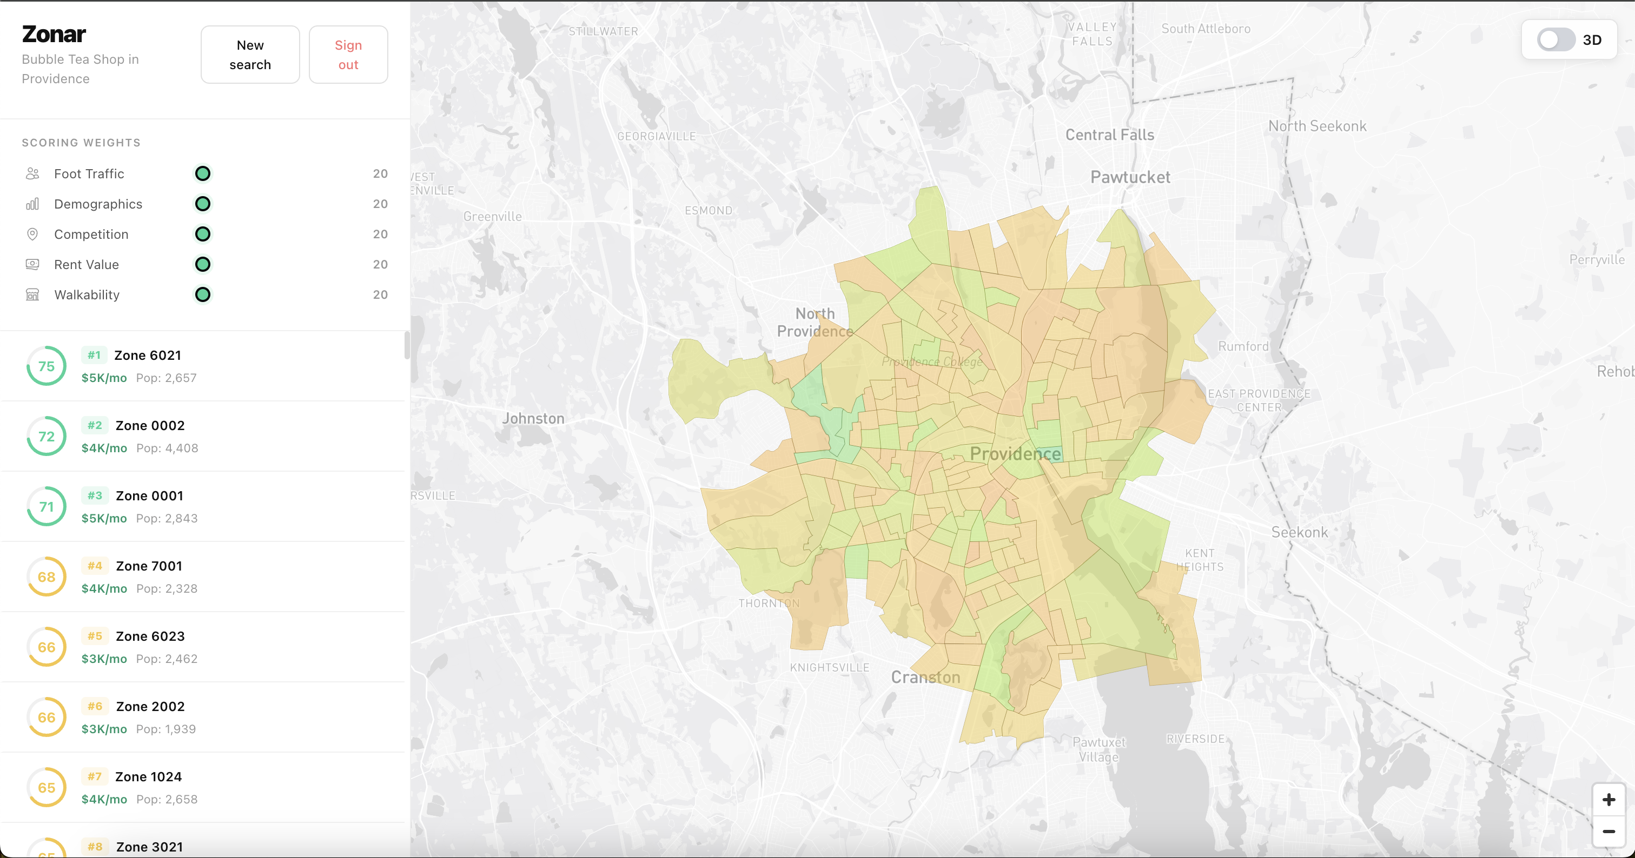Click the score 75 ring for Zone 6021
This screenshot has height=858, width=1635.
[x=47, y=366]
